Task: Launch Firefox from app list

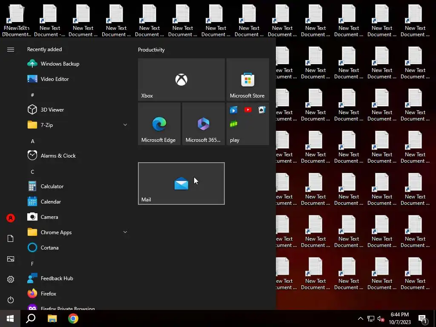Action: [77, 294]
